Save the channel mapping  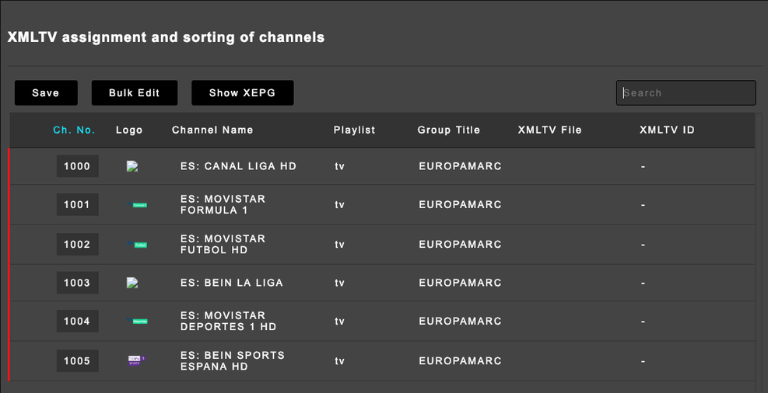(x=46, y=93)
